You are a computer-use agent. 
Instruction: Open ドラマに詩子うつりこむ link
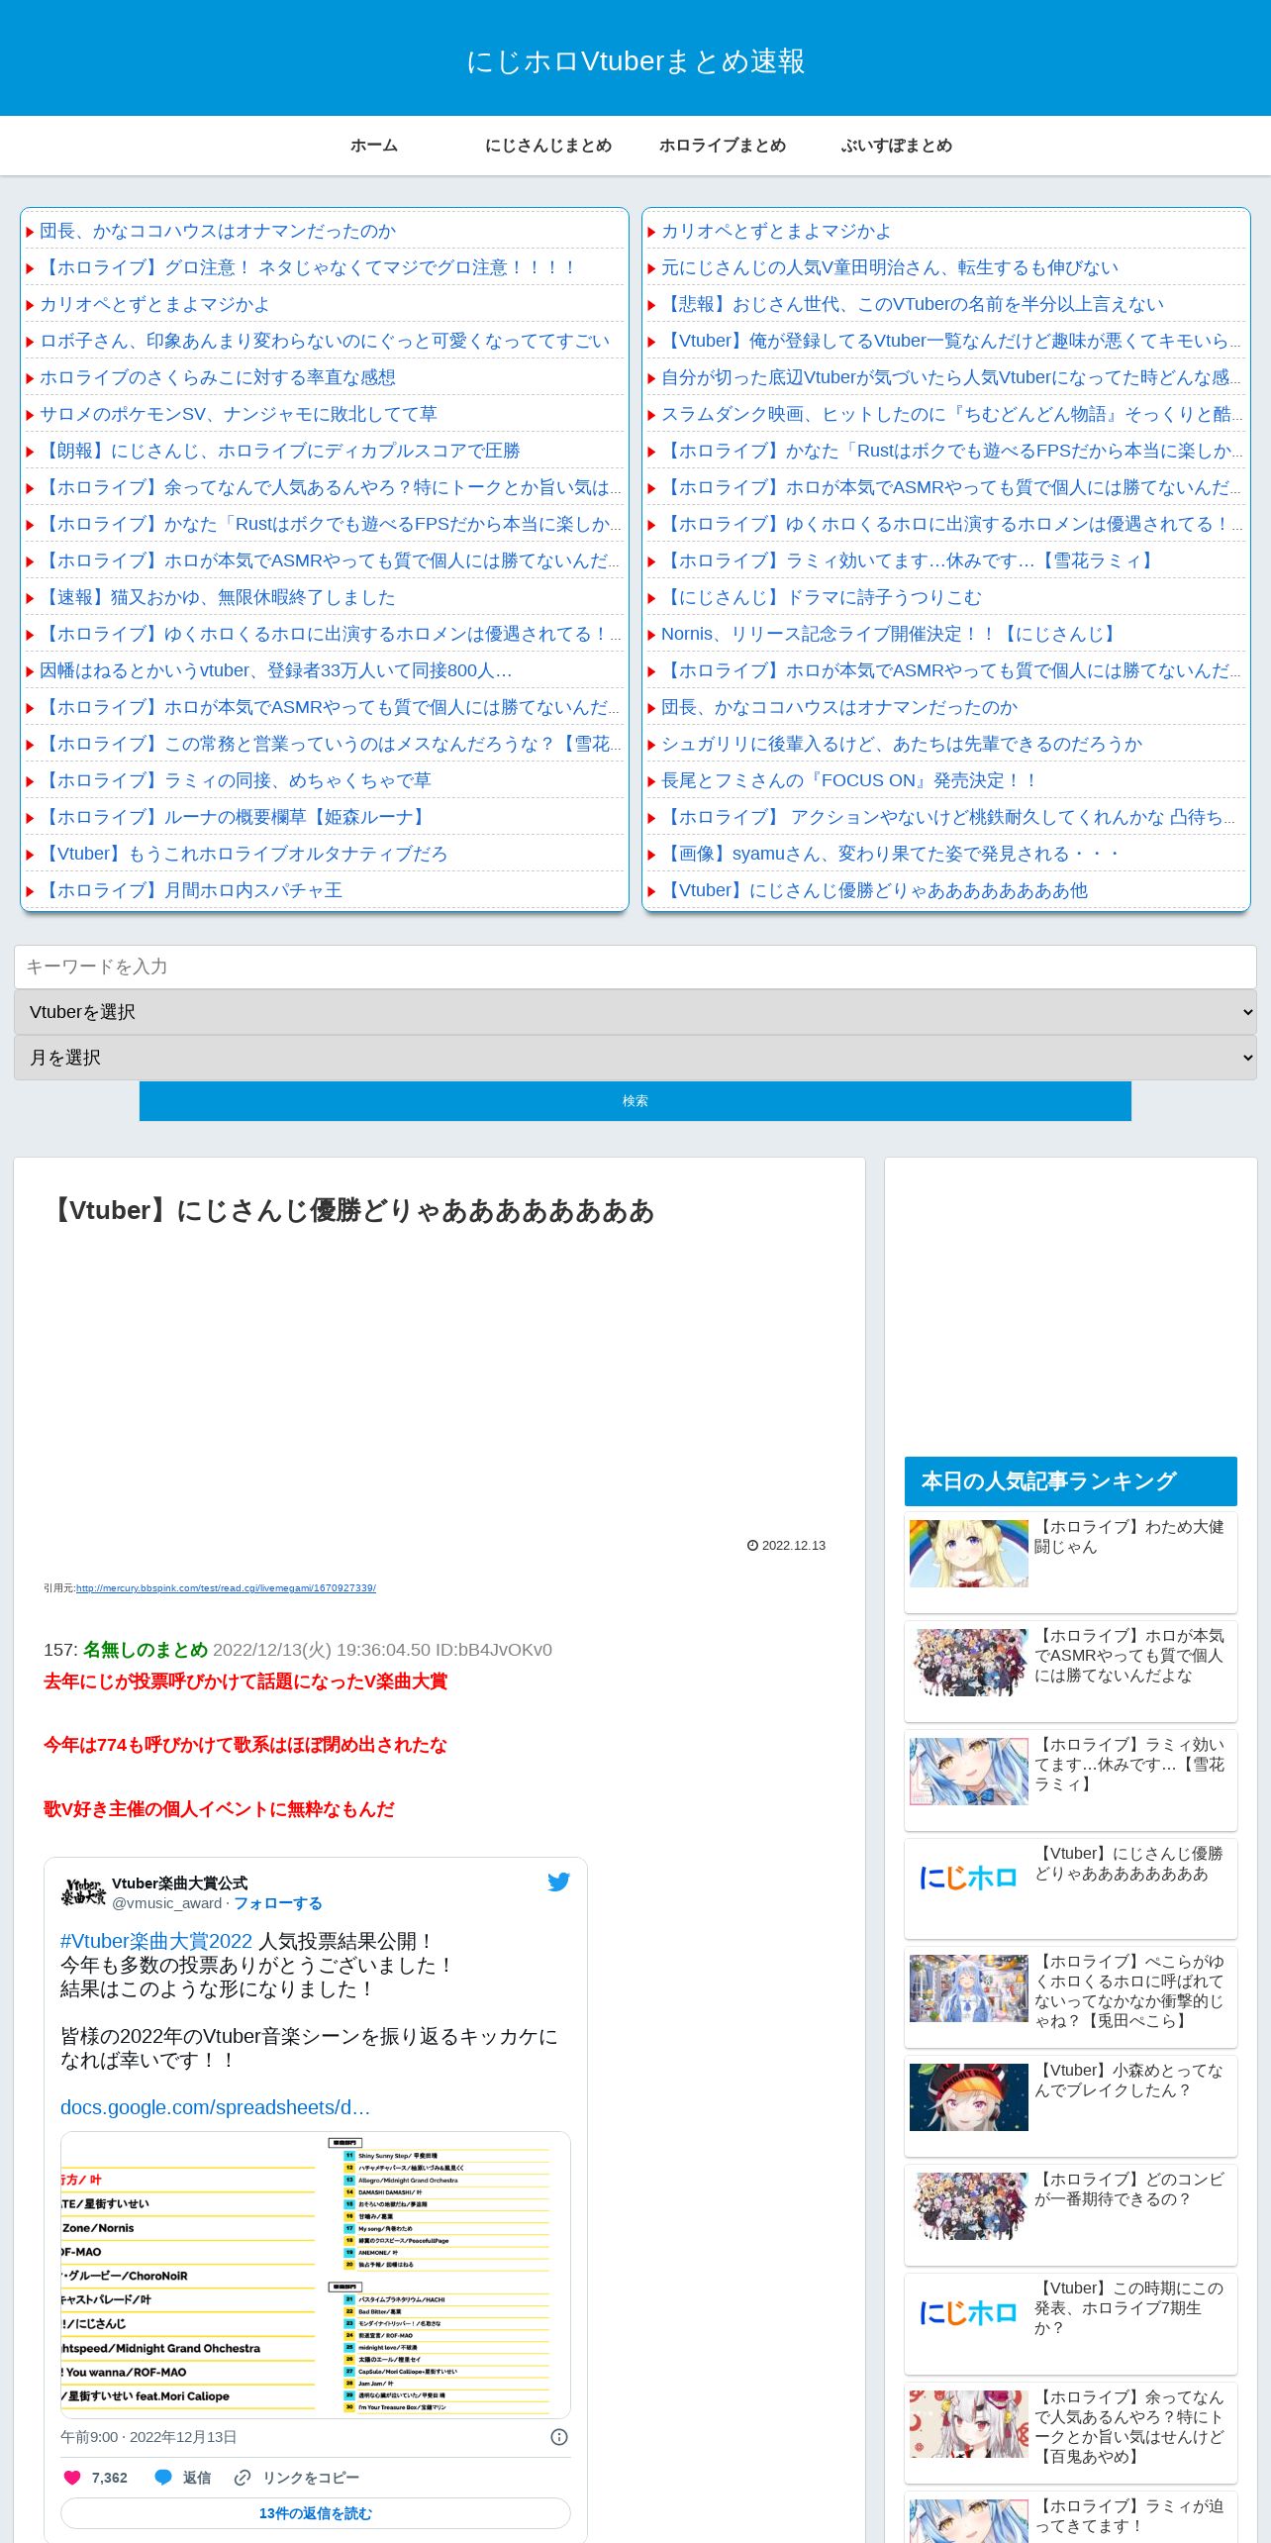click(x=822, y=597)
